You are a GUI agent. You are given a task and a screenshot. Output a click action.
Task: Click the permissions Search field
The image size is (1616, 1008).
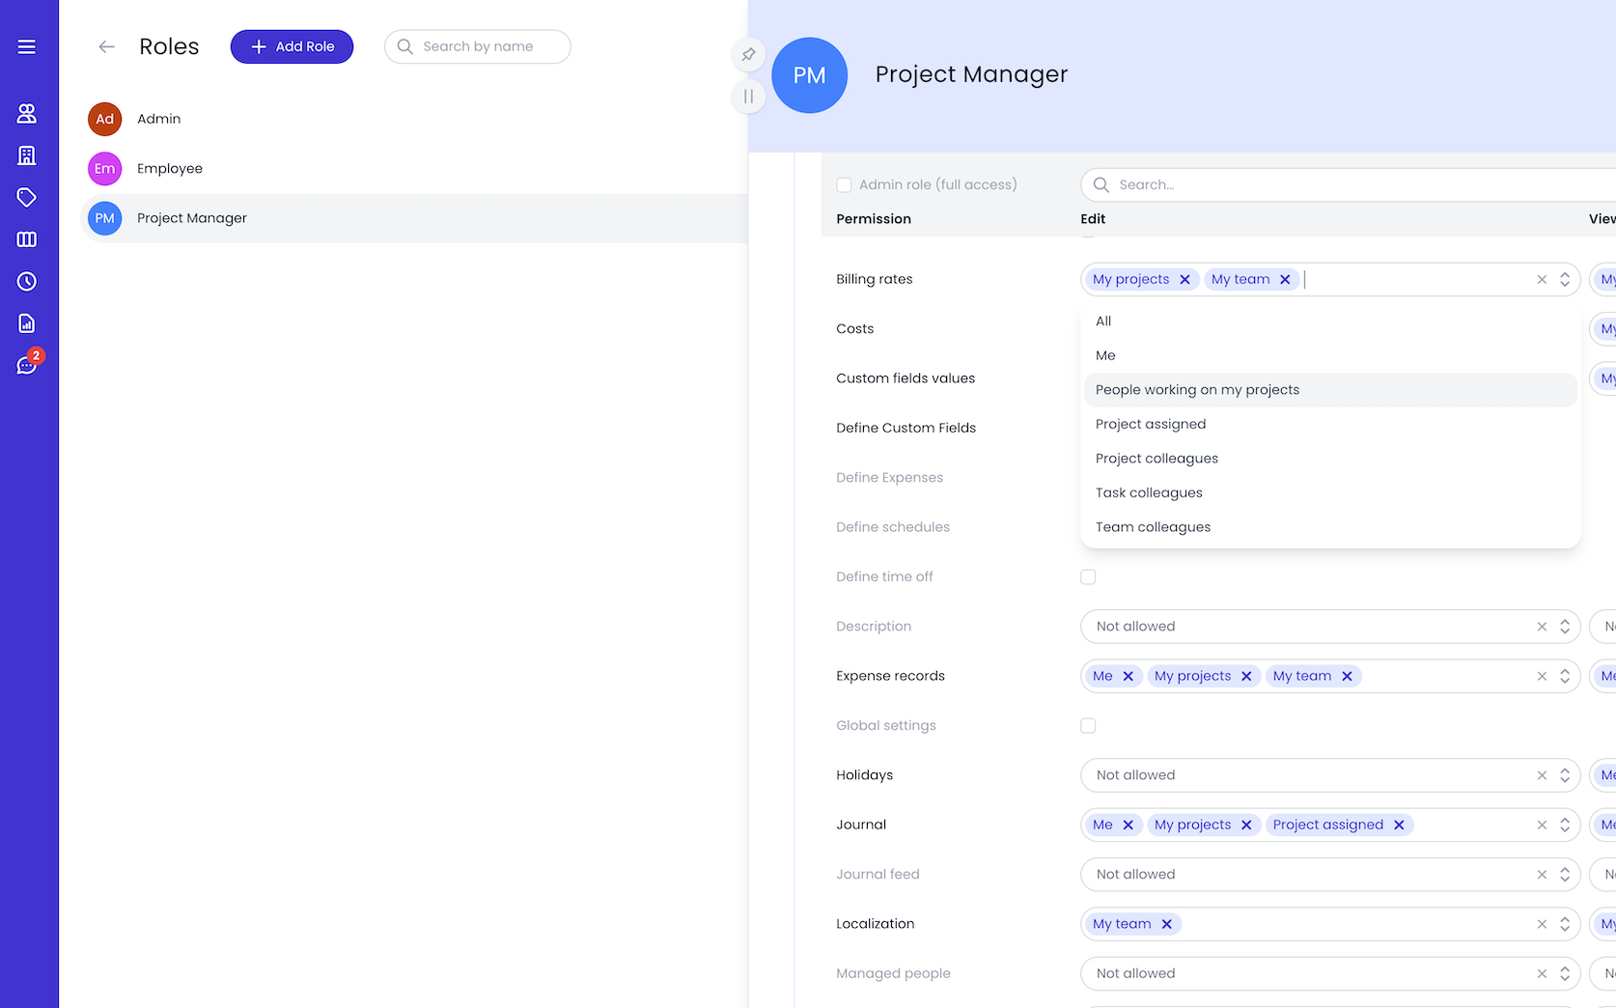click(1349, 184)
